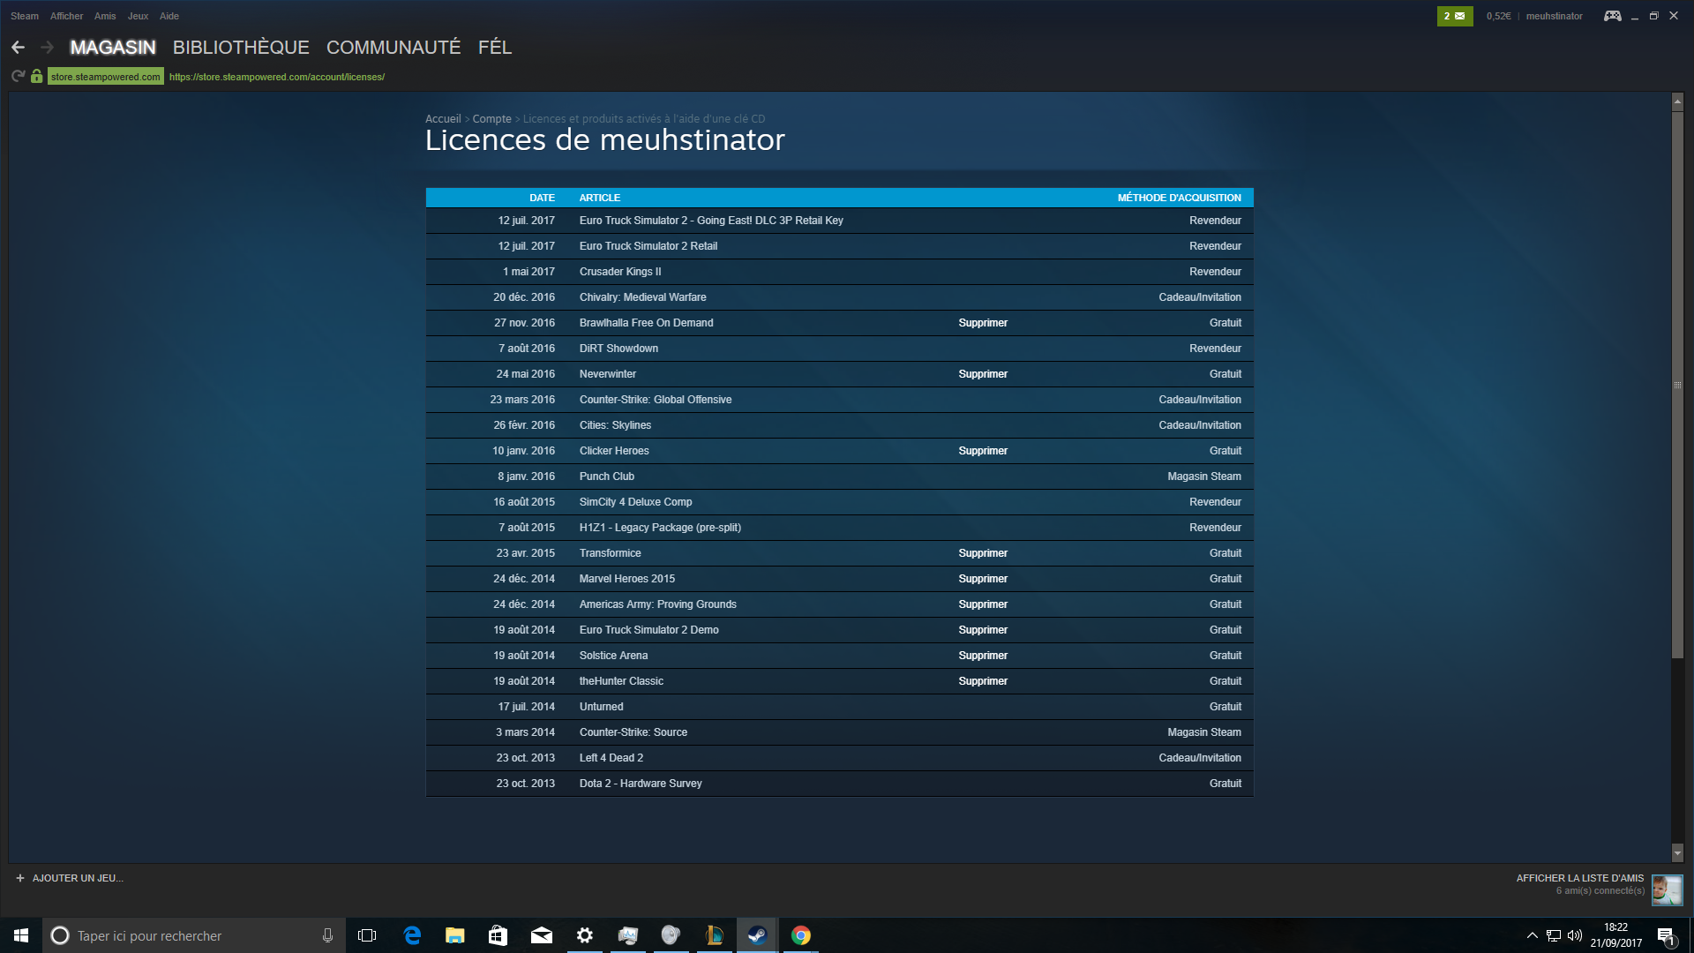This screenshot has width=1694, height=953.
Task: Click Supprimer for Marvel Heroes 2015
Action: coord(983,579)
